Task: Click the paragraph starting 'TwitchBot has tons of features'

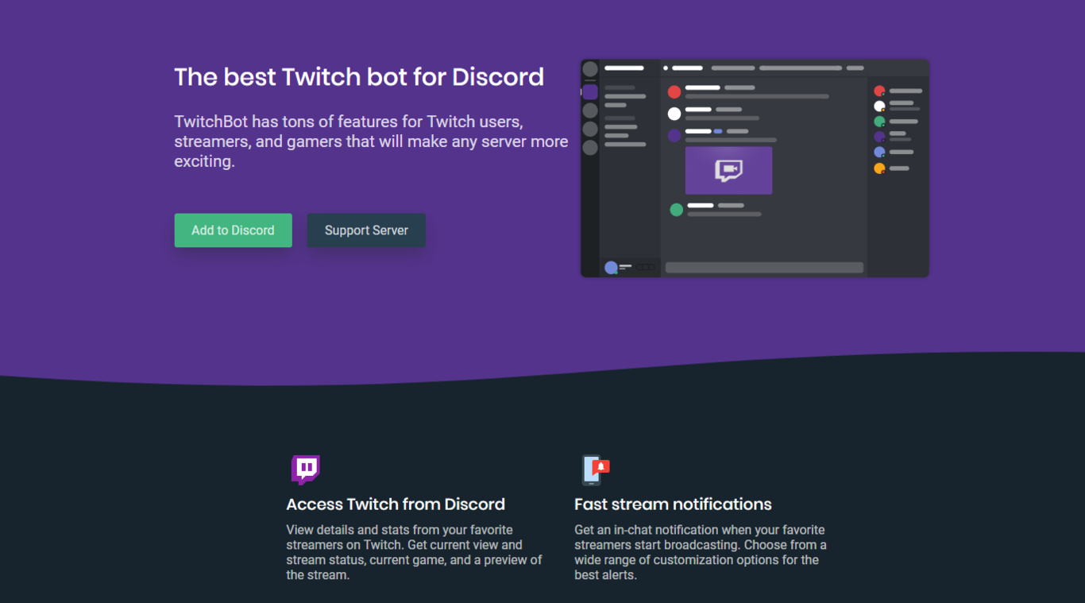Action: [x=371, y=141]
